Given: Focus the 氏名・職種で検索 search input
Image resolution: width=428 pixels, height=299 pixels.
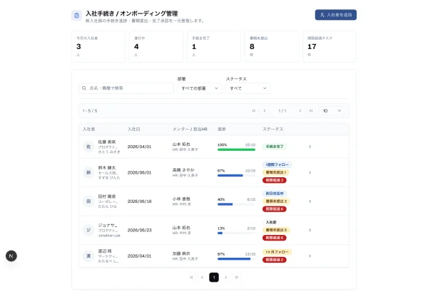Looking at the screenshot, I should coord(126,88).
